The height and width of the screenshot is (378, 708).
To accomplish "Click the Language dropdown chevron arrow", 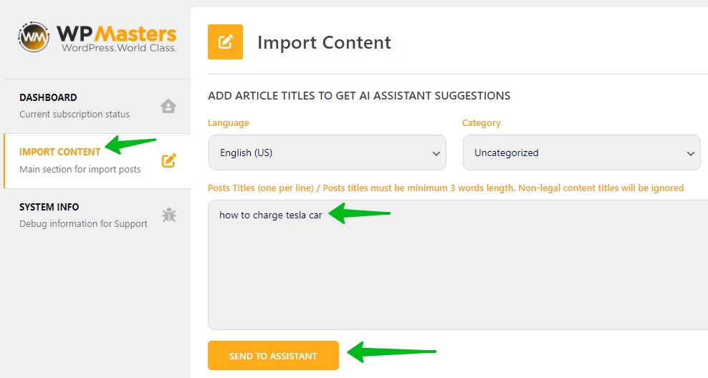I will 436,153.
